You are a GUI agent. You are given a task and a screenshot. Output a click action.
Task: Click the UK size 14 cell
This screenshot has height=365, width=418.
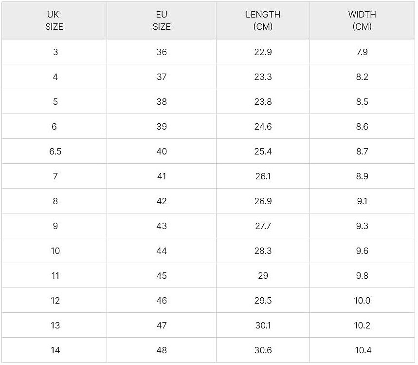pos(55,350)
